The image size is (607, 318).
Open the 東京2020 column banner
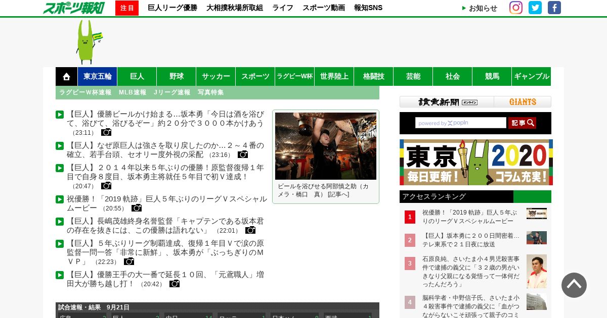coord(476,163)
